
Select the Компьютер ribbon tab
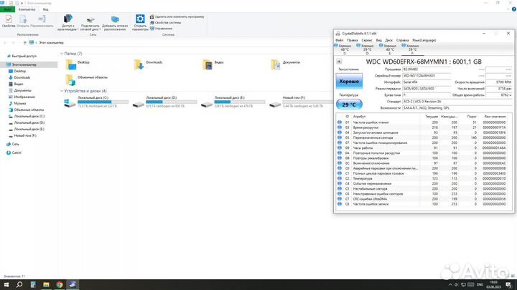pyautogui.click(x=27, y=9)
